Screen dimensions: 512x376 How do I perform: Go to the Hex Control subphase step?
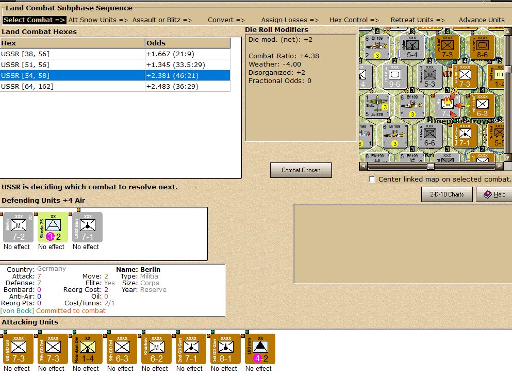click(x=354, y=20)
